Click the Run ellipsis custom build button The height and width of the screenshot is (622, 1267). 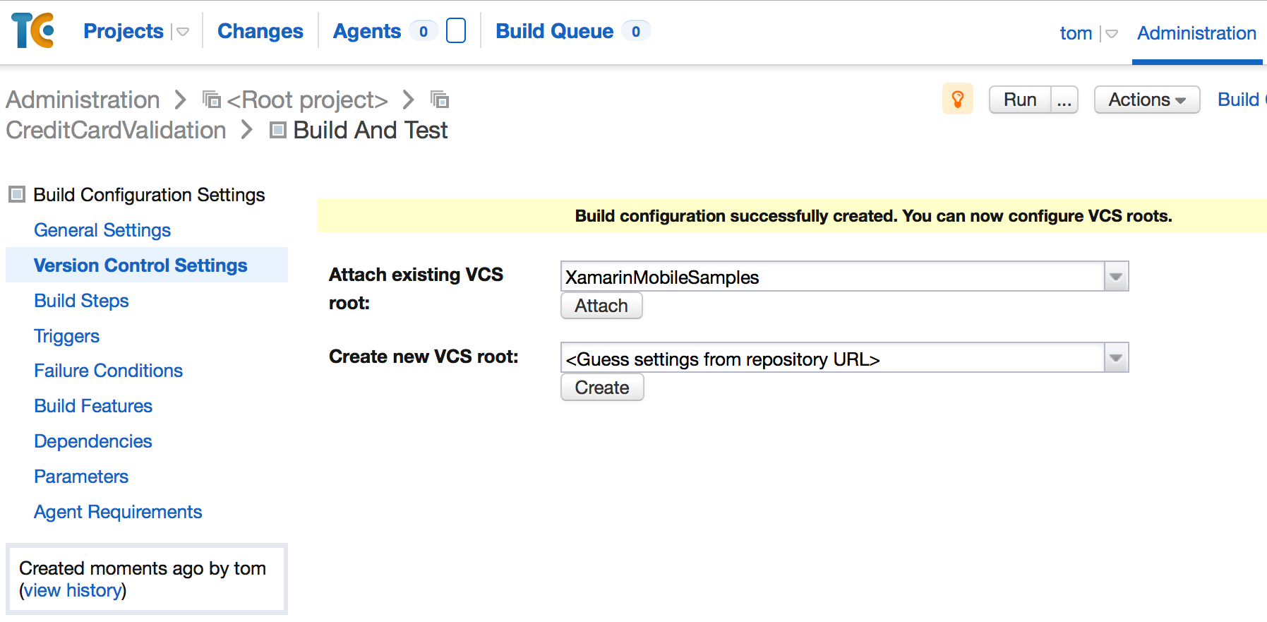[1064, 100]
